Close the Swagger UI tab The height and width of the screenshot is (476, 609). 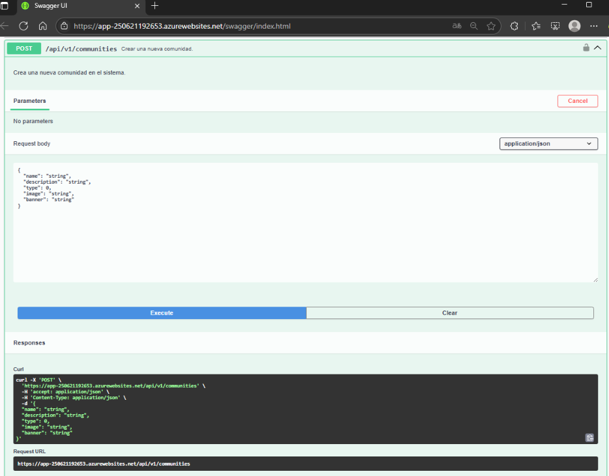137,6
